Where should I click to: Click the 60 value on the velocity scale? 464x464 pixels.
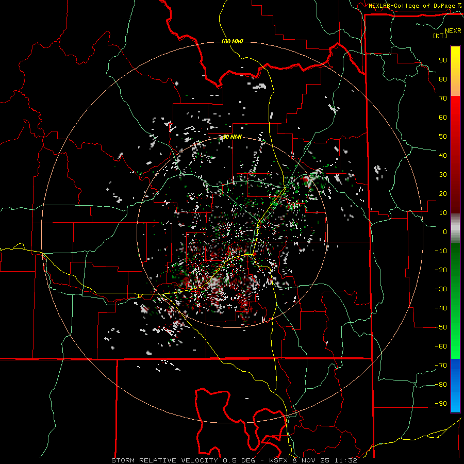[x=443, y=118]
